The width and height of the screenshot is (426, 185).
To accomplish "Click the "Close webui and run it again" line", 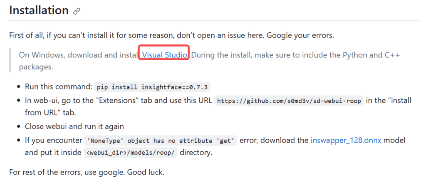I will pyautogui.click(x=74, y=126).
